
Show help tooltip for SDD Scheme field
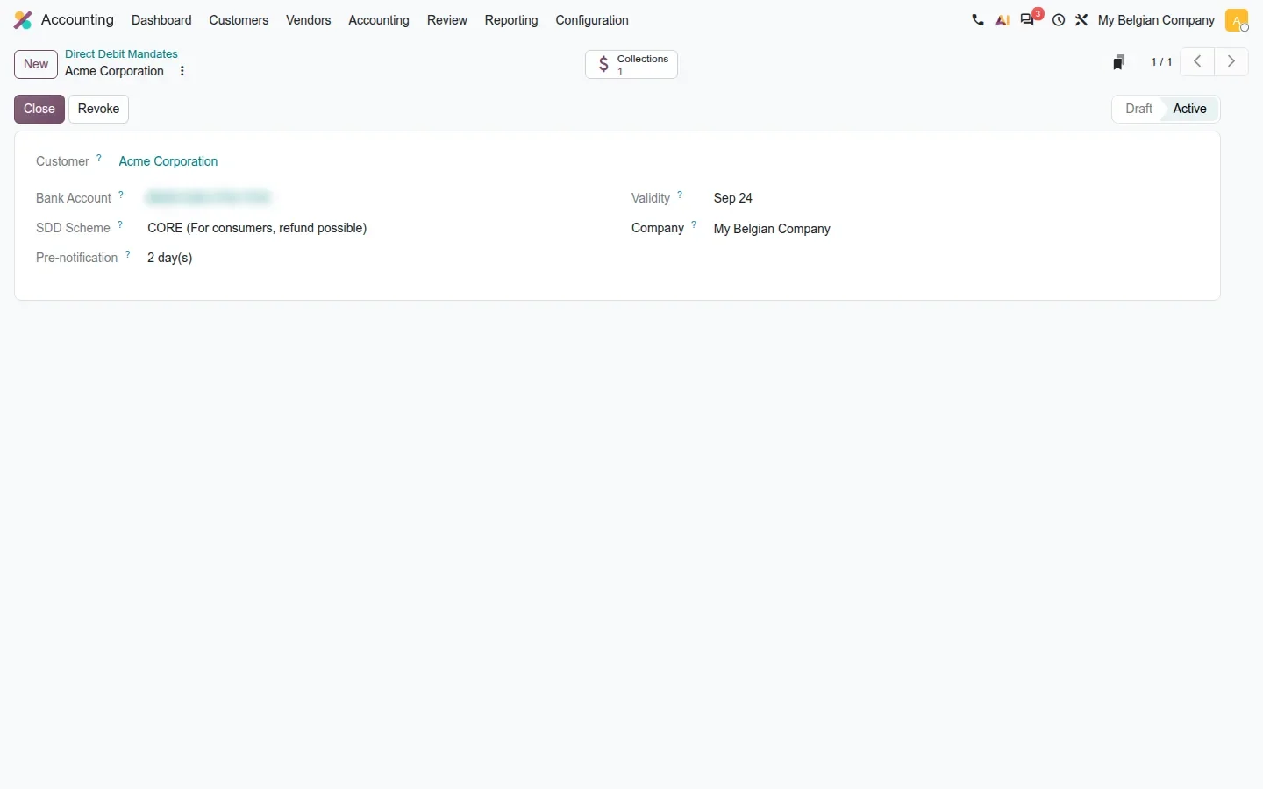point(120,225)
